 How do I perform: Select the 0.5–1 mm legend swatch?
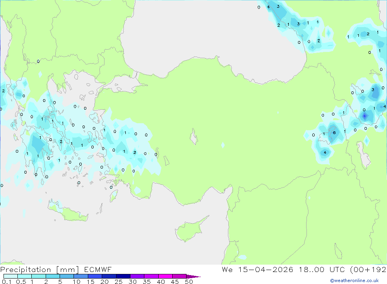click(x=25, y=276)
